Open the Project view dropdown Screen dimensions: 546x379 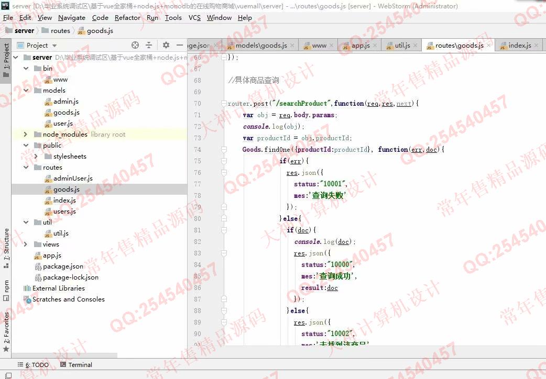[54, 46]
